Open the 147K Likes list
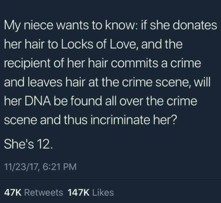This screenshot has width=221, height=203. pyautogui.click(x=91, y=192)
